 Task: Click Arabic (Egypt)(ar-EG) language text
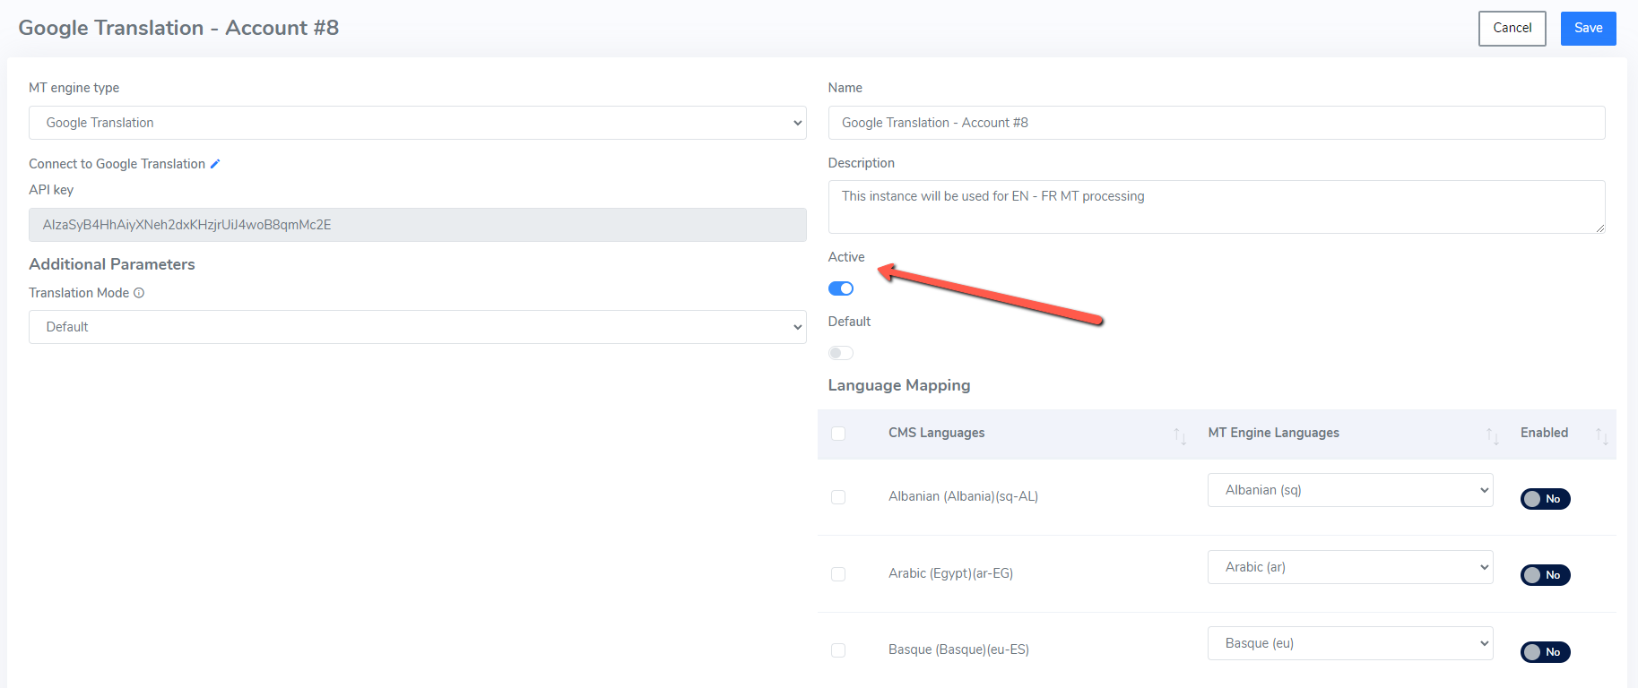[950, 573]
